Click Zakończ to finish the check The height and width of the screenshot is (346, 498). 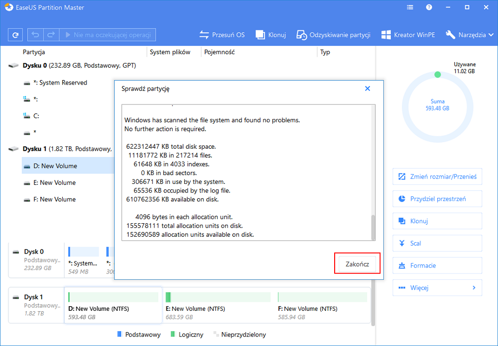click(357, 264)
